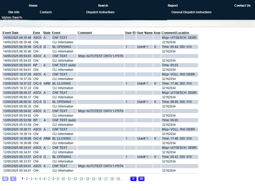Select BL CLOSING event at 12/05/2025 18:39:08
255x191 pixels.
tap(61, 138)
